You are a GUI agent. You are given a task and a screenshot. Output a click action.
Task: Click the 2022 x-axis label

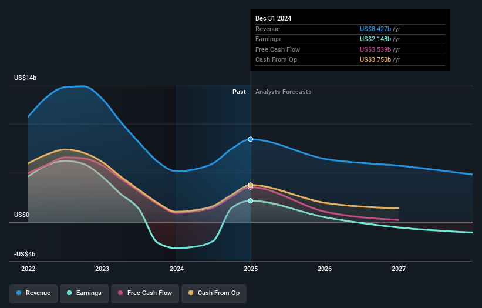coord(28,269)
